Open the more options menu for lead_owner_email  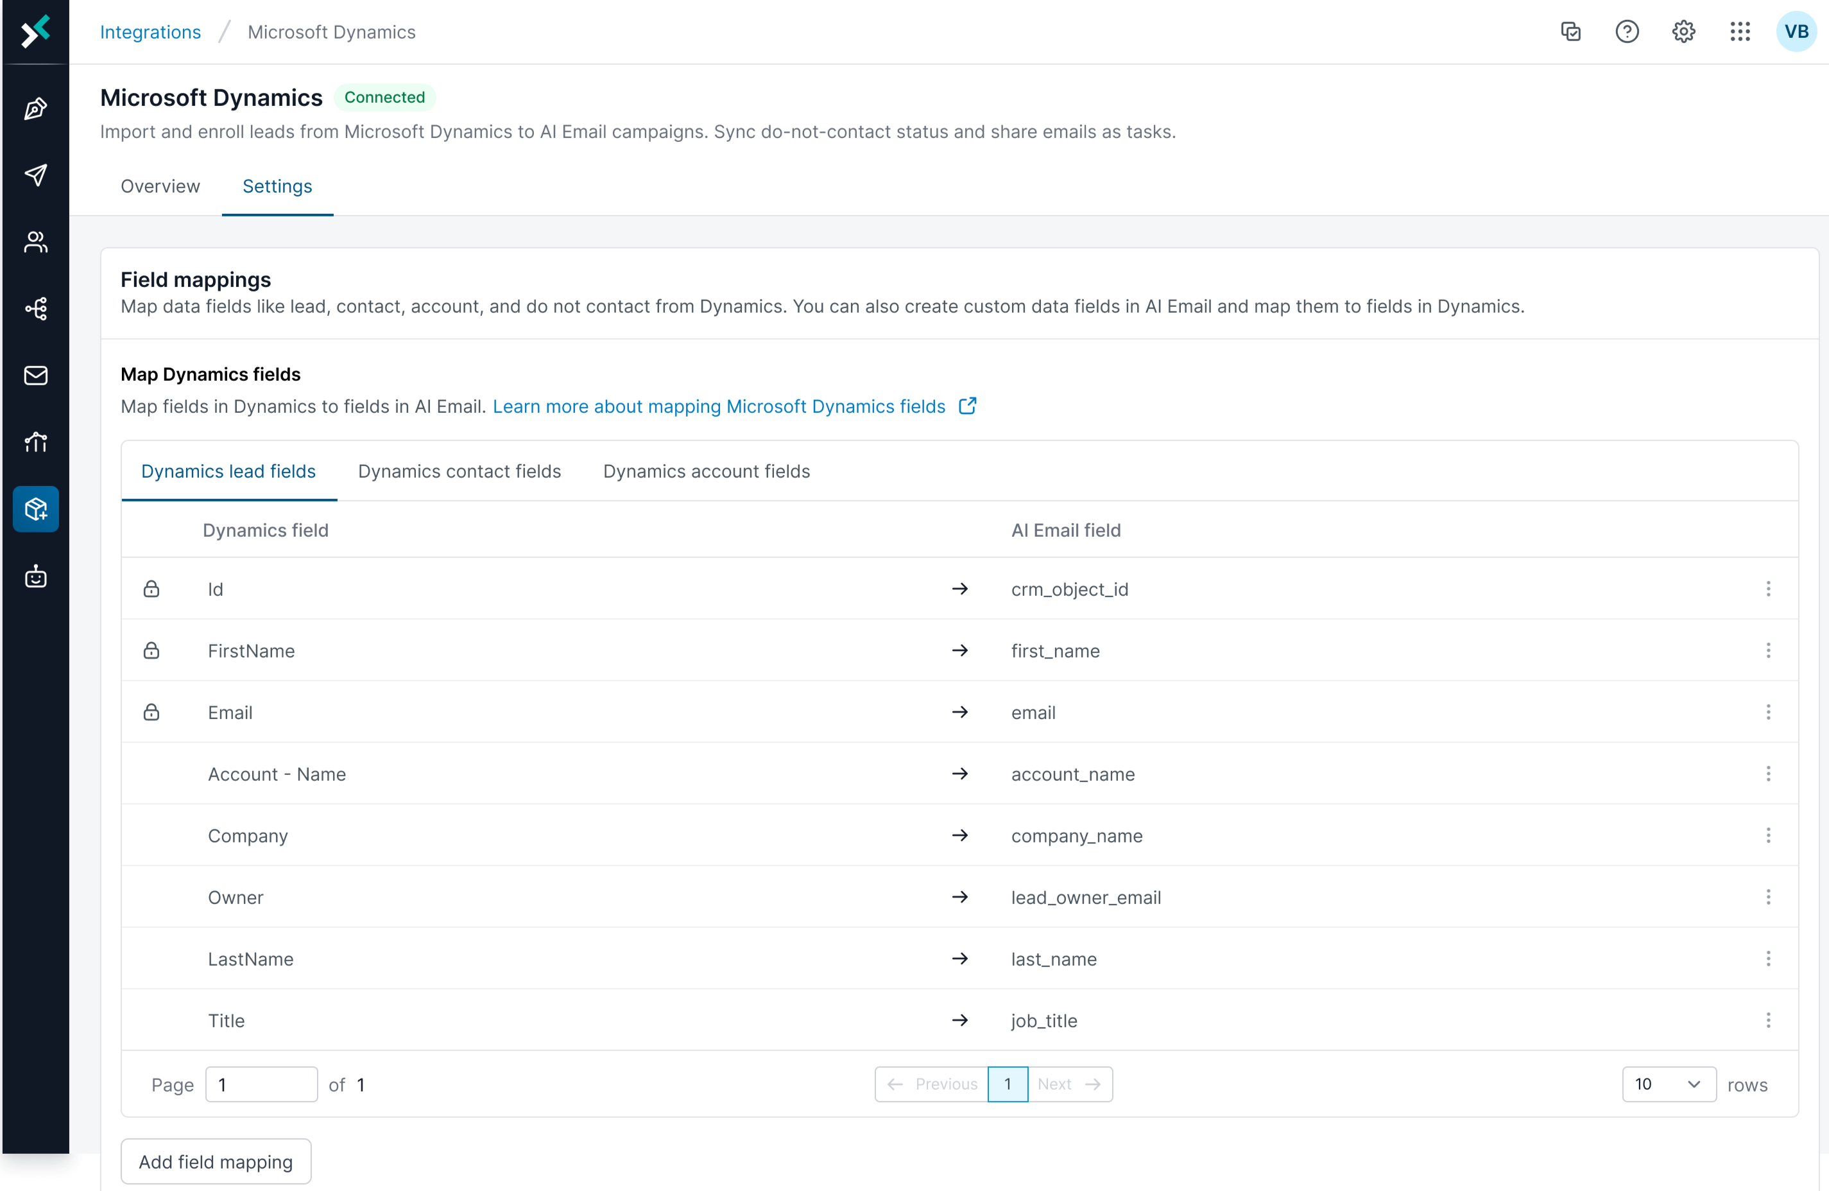[x=1768, y=896]
